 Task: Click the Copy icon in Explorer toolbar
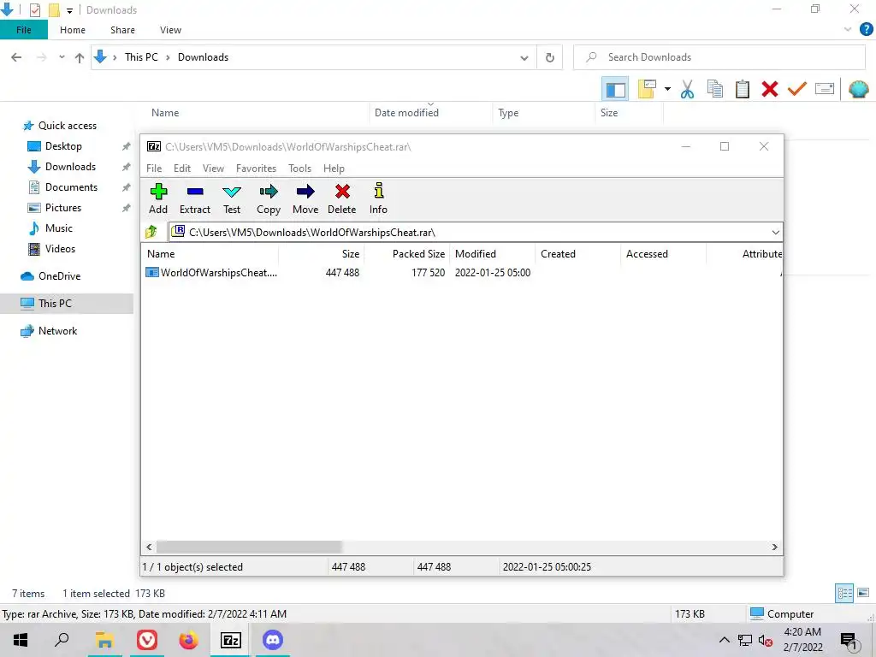715,89
